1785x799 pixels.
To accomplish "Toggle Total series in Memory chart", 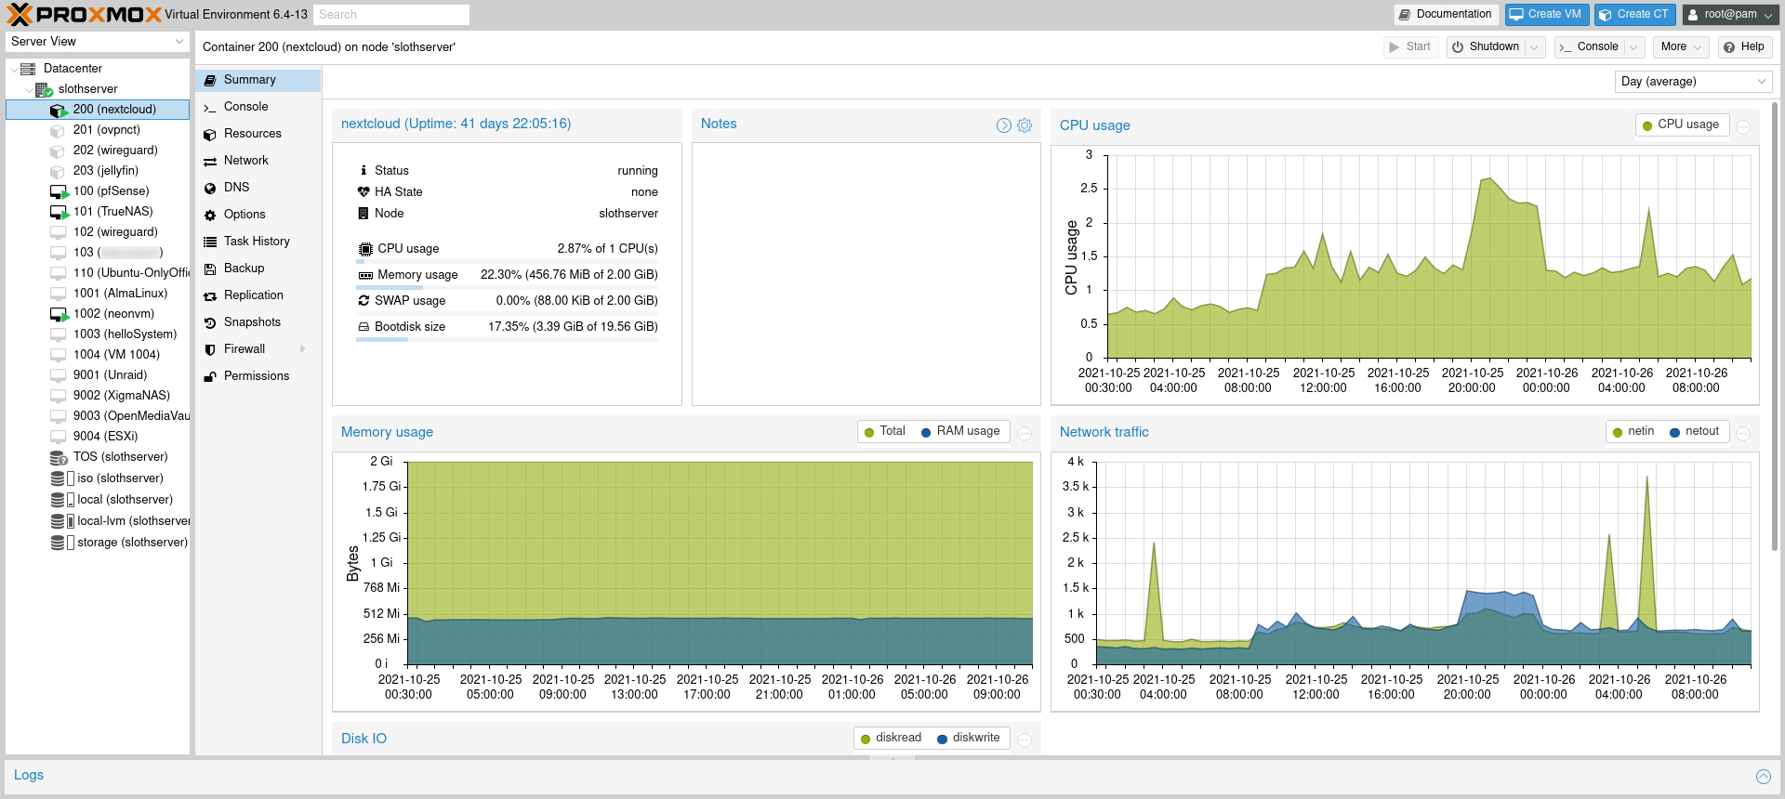I will [x=884, y=431].
